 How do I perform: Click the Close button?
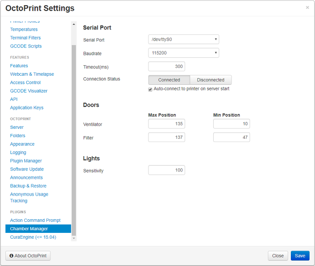(x=278, y=255)
